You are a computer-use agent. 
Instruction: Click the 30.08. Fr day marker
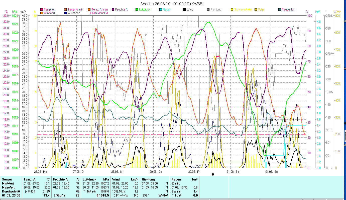coord(194,172)
